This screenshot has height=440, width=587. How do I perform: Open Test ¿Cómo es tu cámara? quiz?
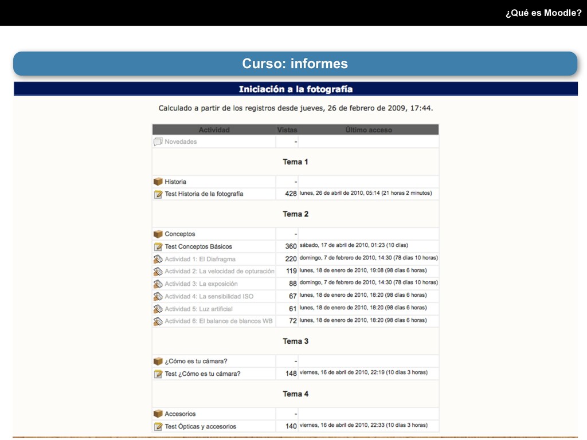(202, 374)
